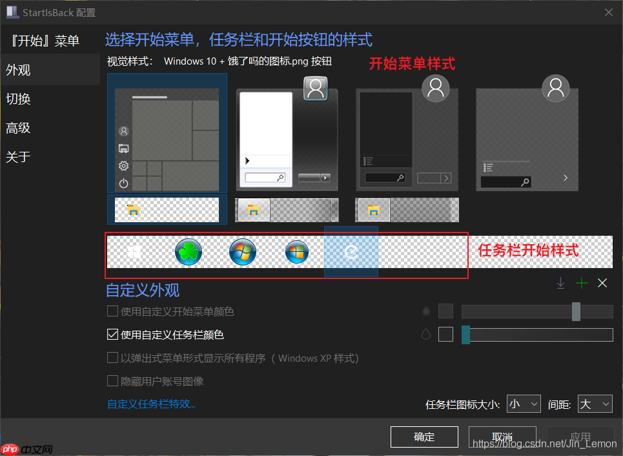Screen dimensions: 623x456
Task: Open the 任务栏图标大小 dropdown
Action: click(x=524, y=403)
